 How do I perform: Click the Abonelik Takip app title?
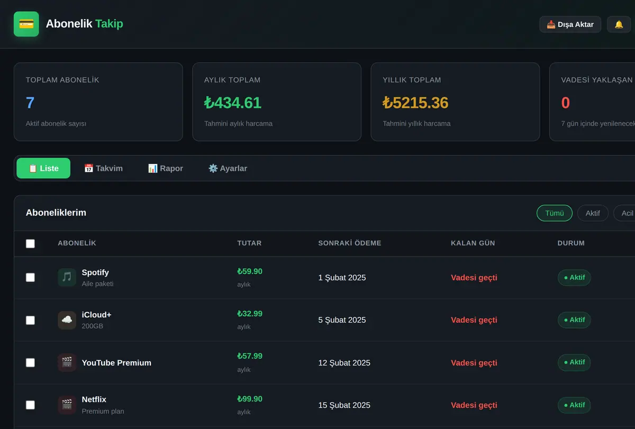(x=85, y=24)
